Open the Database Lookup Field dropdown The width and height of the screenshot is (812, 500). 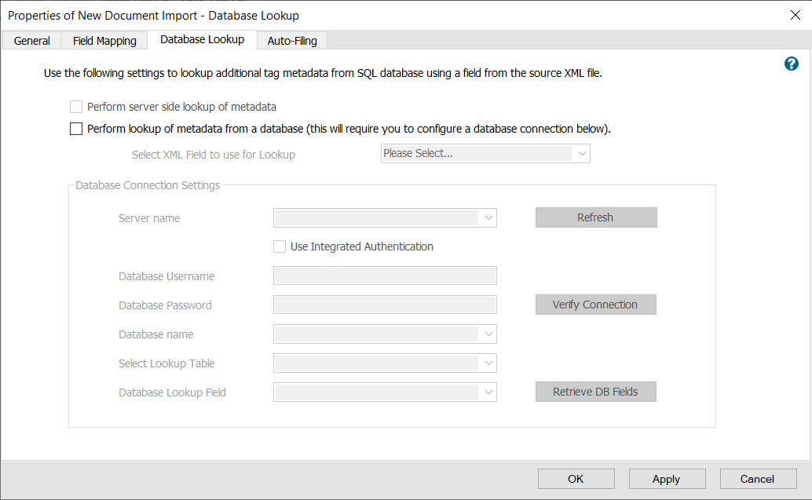(488, 392)
